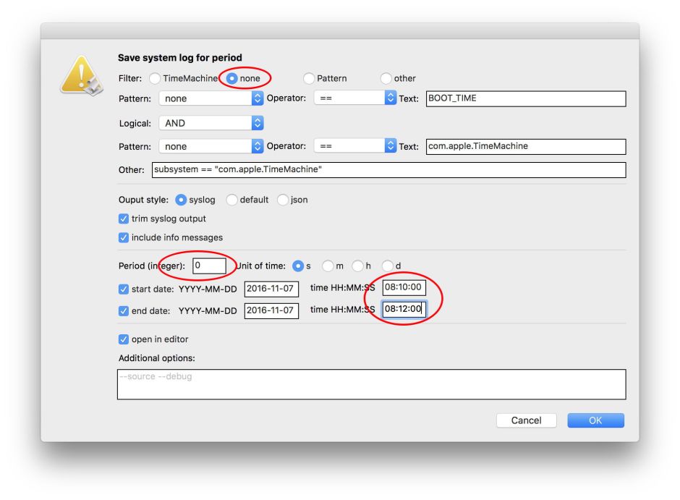Toggle open in editor checkbox
Screen dimensions: 680x500
click(x=124, y=339)
